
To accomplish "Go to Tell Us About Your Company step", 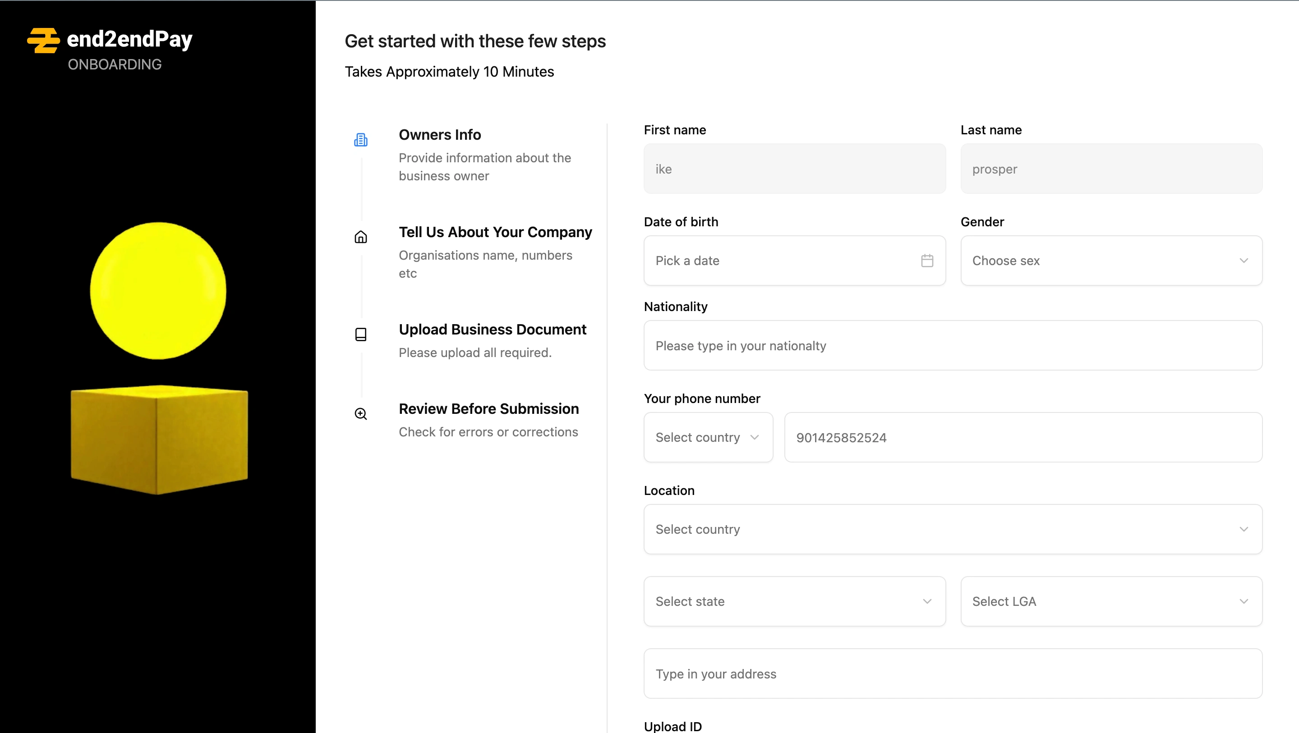I will 495,233.
